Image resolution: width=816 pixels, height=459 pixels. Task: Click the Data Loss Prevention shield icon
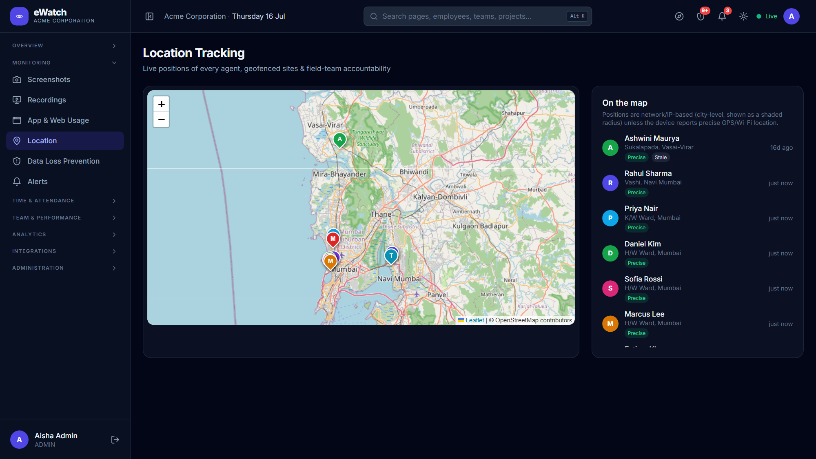(x=17, y=161)
